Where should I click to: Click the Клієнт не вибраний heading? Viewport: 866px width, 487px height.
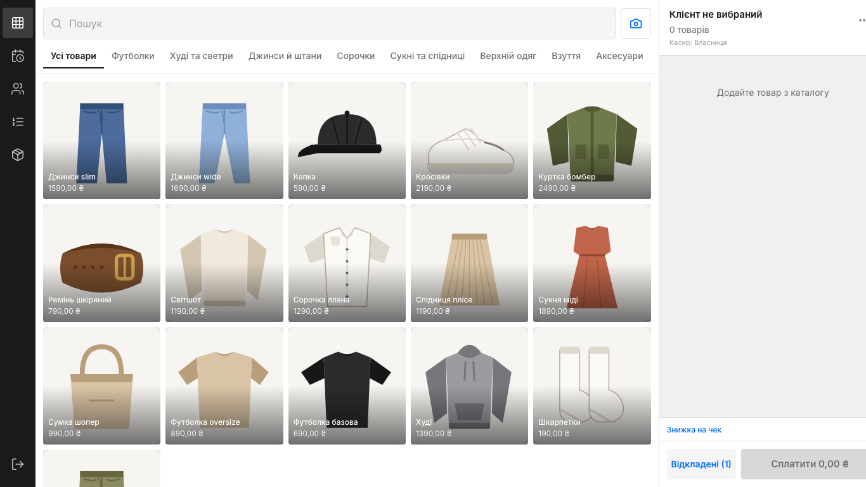tap(716, 15)
